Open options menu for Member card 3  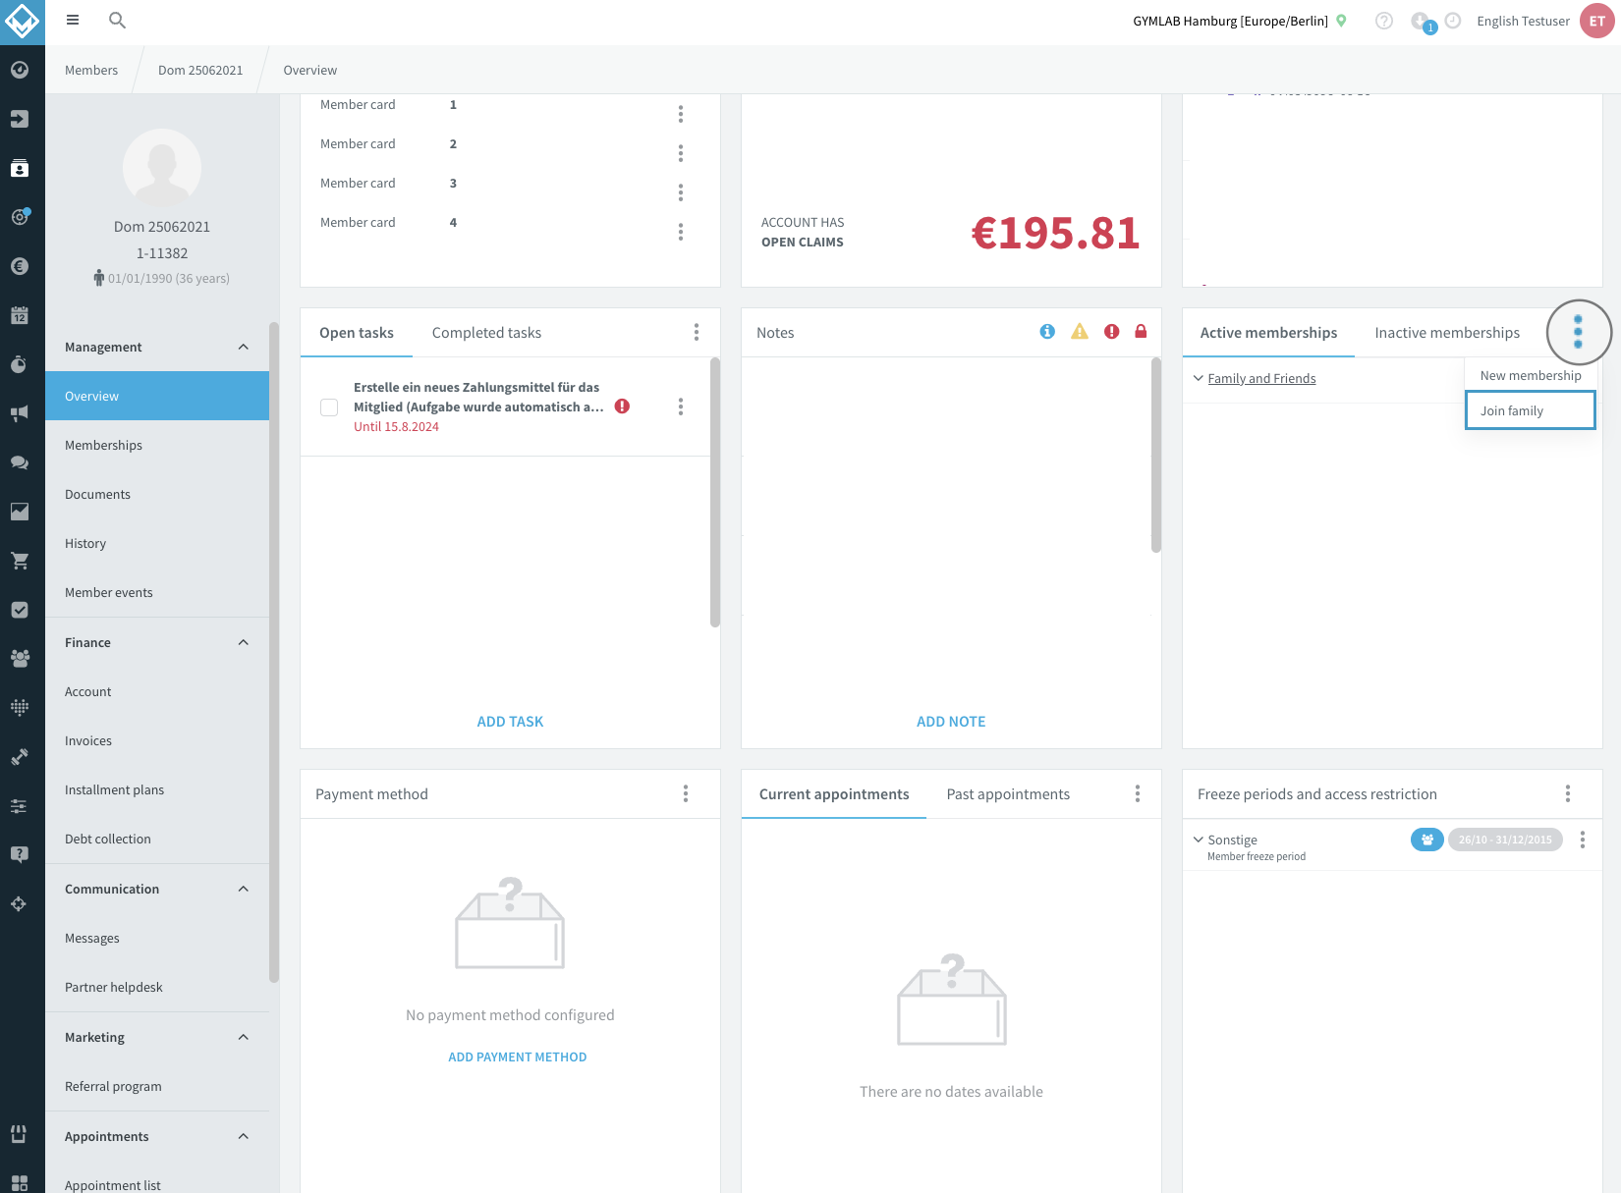point(681,192)
